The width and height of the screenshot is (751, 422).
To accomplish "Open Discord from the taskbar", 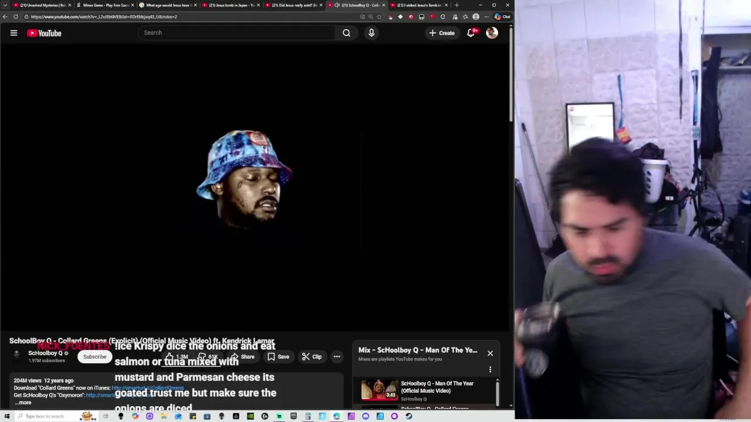I will (366, 416).
